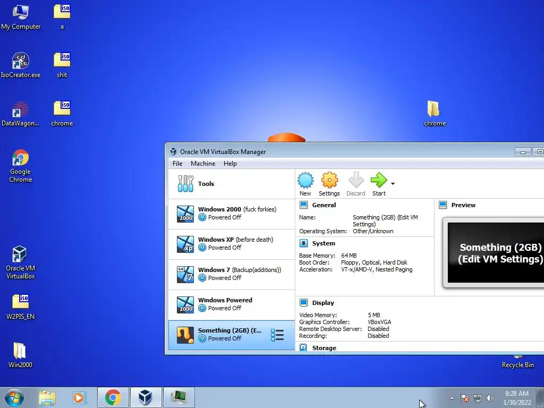Select the DataWagon desktop shortcut
The height and width of the screenshot is (408, 544).
[21, 114]
